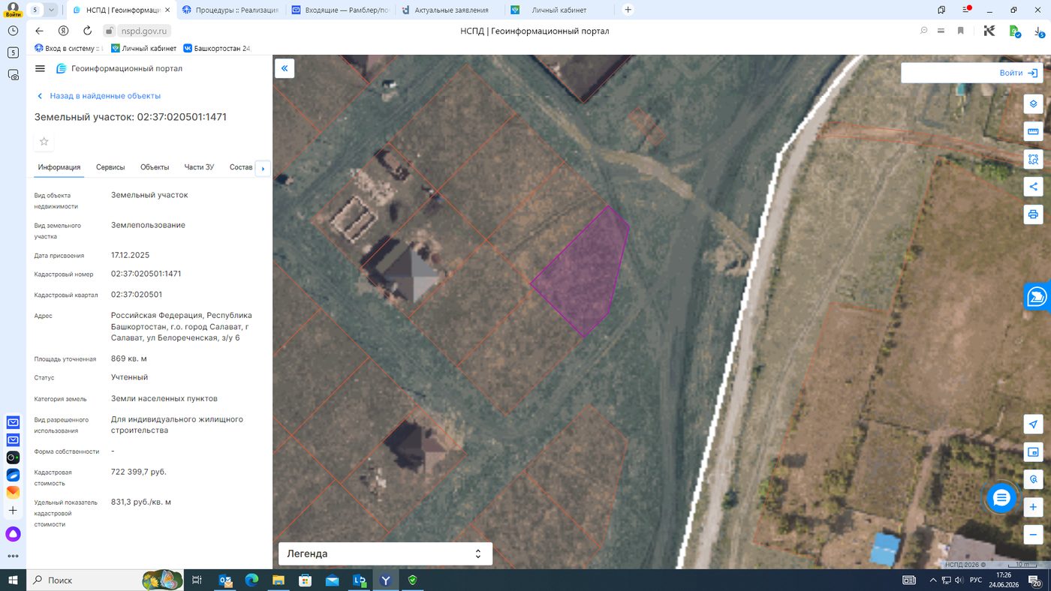Click the share map icon
The image size is (1051, 591).
pyautogui.click(x=1033, y=187)
